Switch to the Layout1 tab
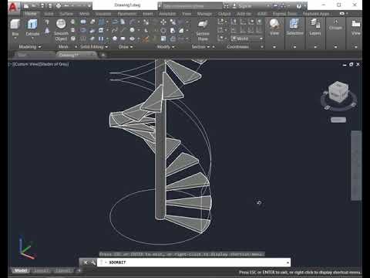This screenshot has height=278, width=370. [41, 270]
